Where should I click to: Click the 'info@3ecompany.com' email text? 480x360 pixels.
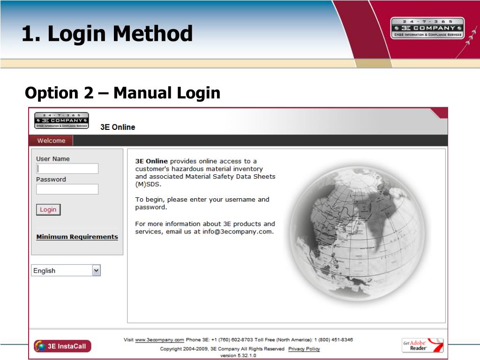coord(237,232)
